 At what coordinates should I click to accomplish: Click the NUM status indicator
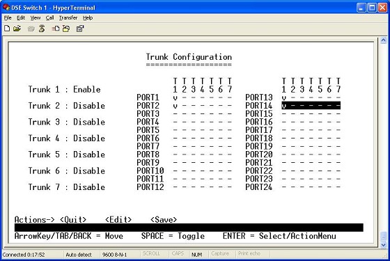pyautogui.click(x=196, y=255)
